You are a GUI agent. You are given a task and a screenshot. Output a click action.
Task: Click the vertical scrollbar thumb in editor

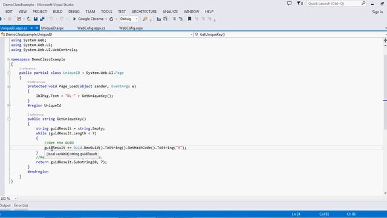(385, 91)
